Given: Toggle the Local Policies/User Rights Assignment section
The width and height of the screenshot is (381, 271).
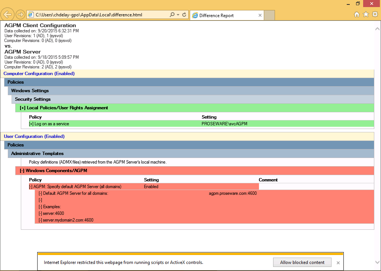Looking at the screenshot, I should tap(64, 108).
